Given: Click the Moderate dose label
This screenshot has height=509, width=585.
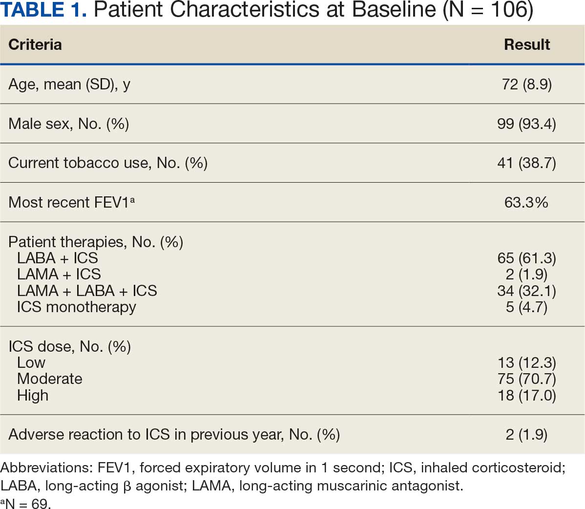Looking at the screenshot, I should [50, 379].
